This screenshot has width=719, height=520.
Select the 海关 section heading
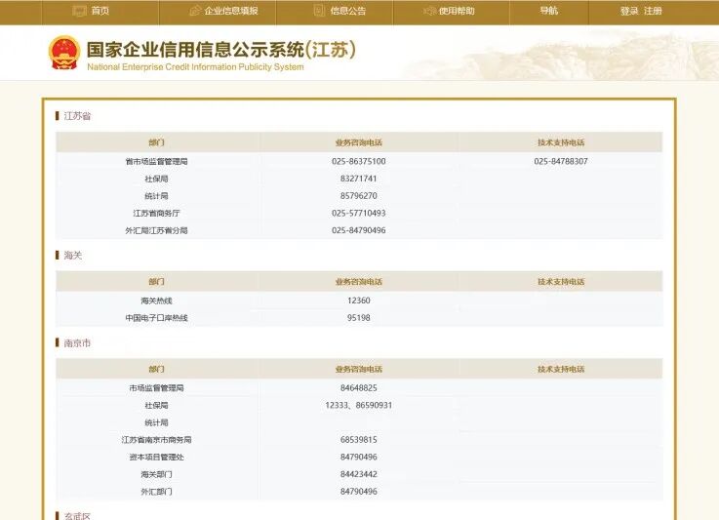(x=73, y=256)
